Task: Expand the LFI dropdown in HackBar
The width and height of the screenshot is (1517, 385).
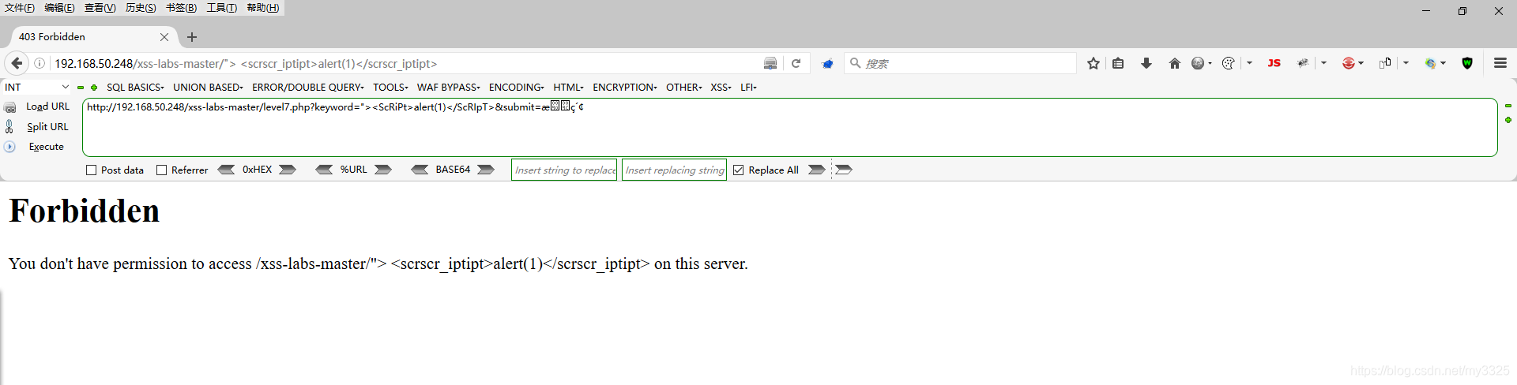Action: [x=748, y=87]
